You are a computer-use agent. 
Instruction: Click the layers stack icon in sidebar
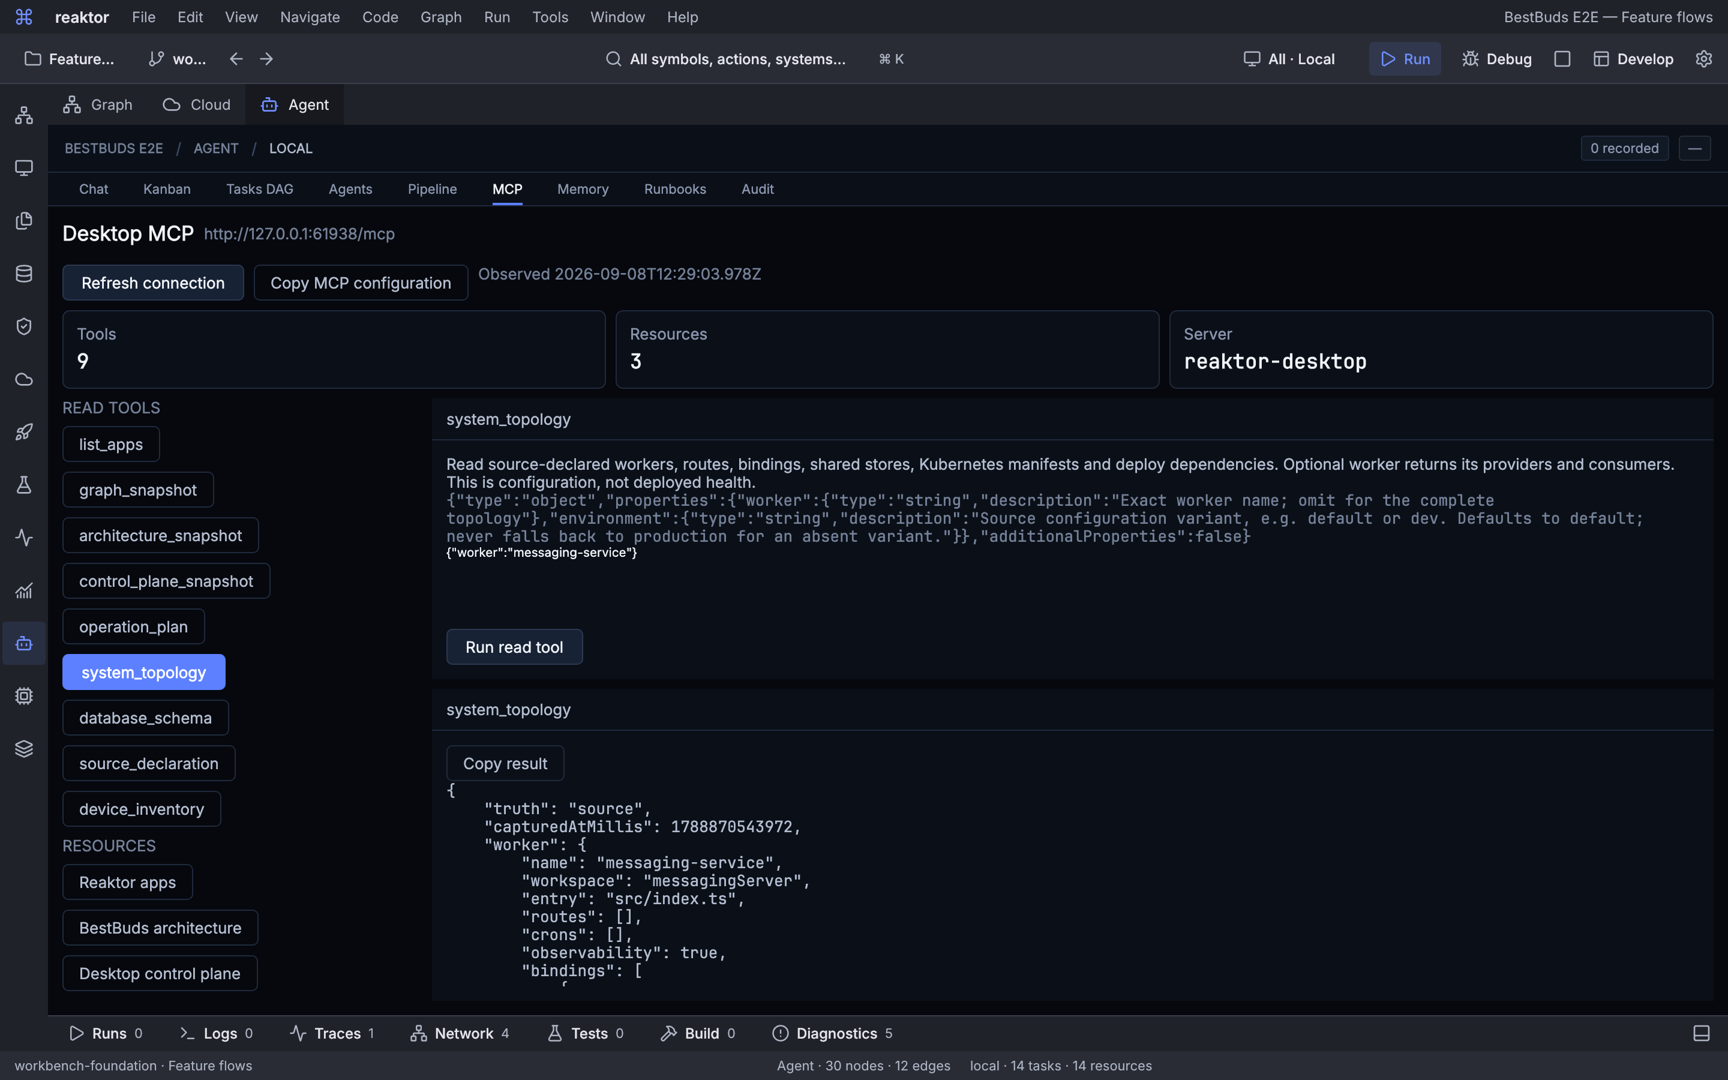(x=24, y=749)
